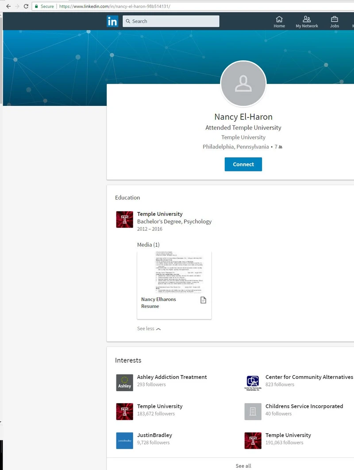Open Temple University education entry title

(x=160, y=214)
